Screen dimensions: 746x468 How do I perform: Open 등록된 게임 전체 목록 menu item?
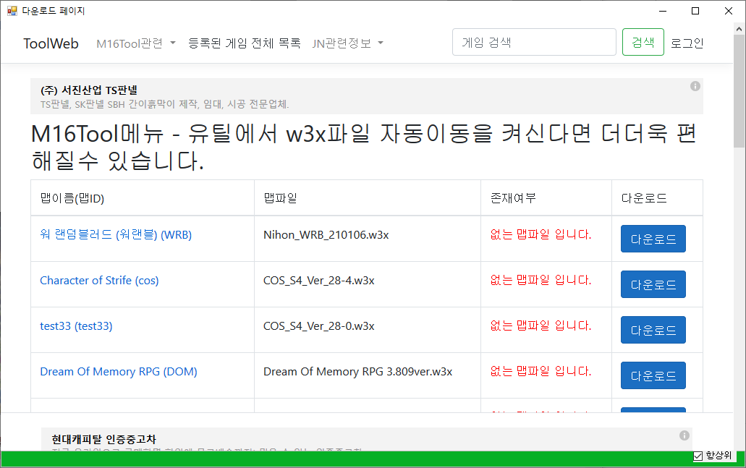(x=245, y=43)
